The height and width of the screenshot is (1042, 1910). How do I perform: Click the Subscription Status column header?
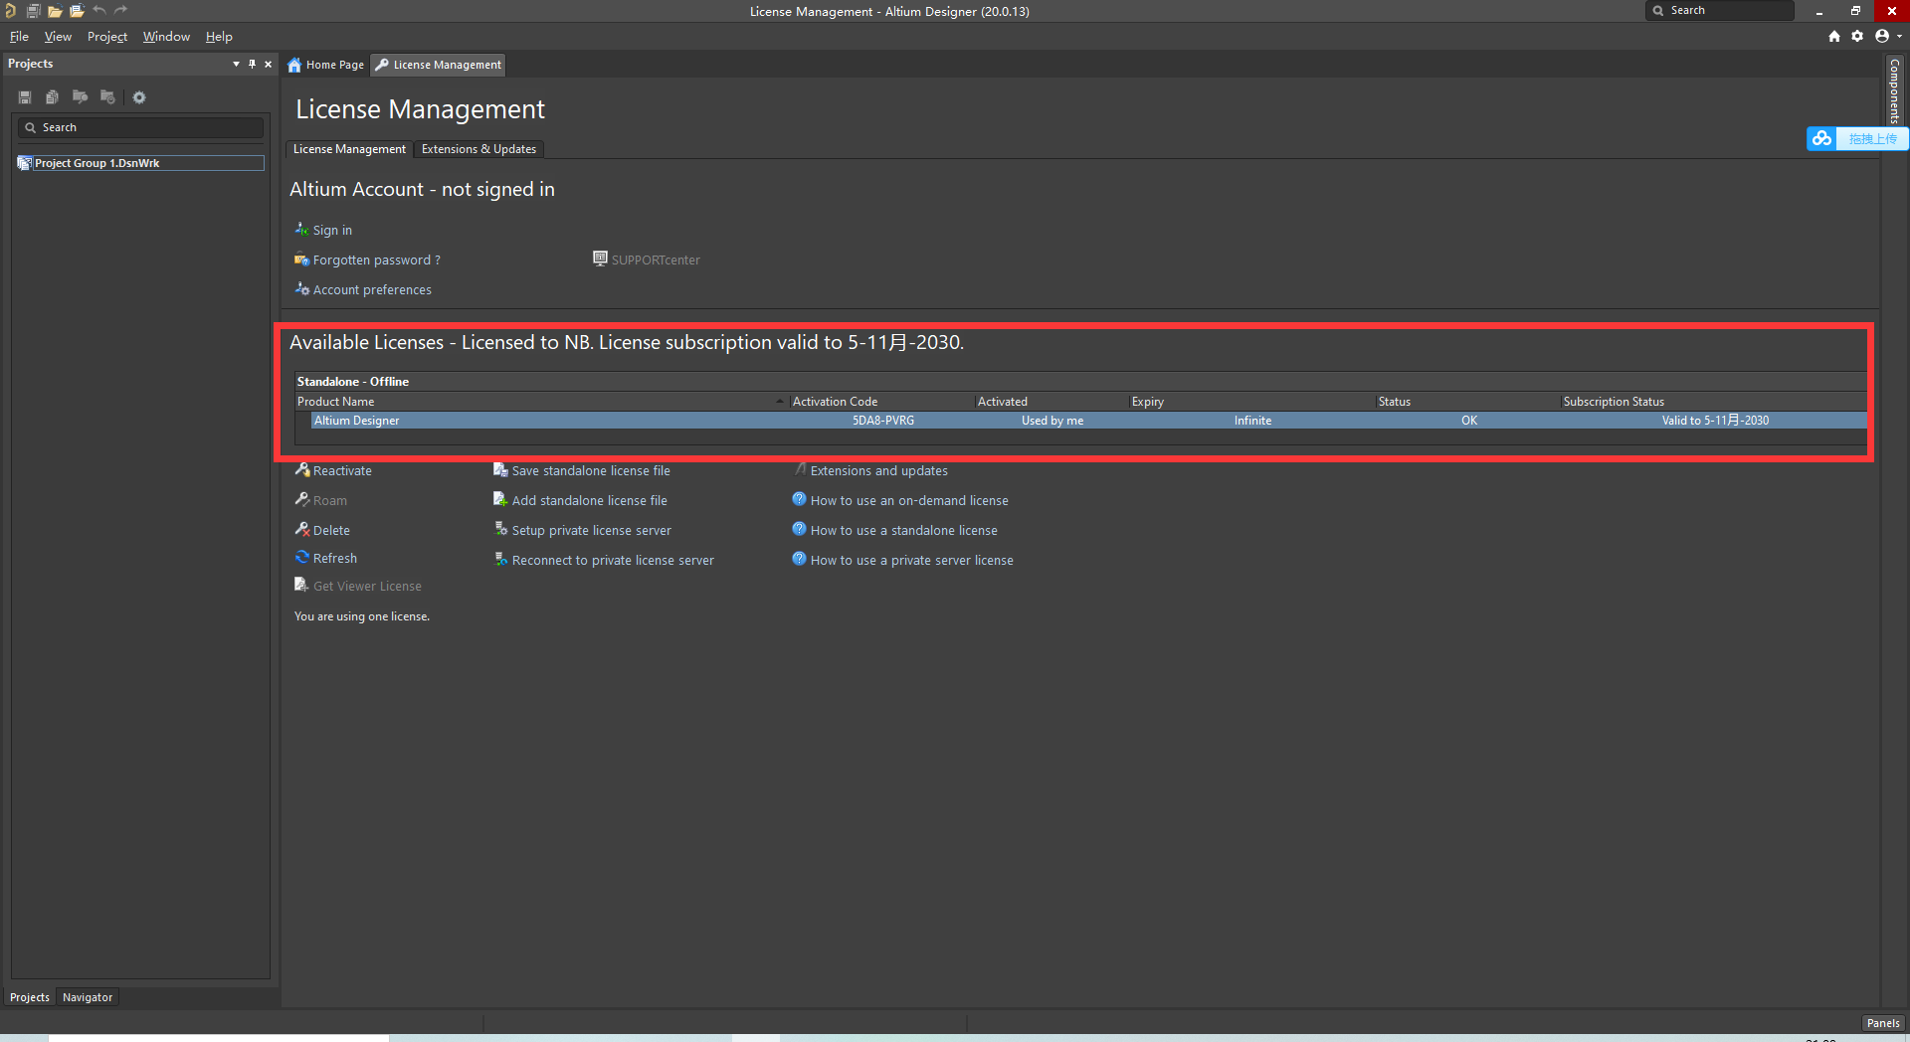pos(1713,402)
